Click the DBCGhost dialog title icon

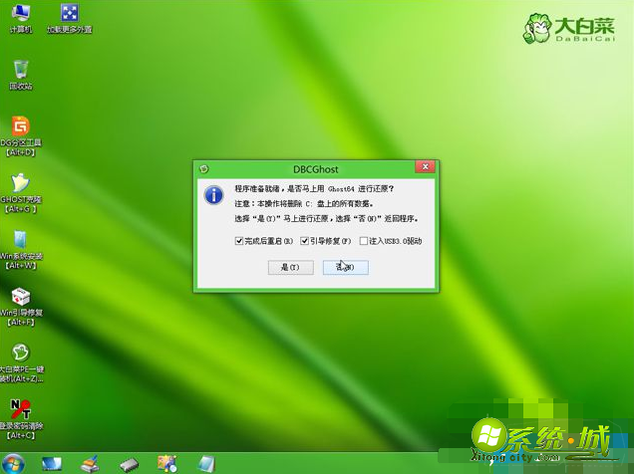[x=204, y=168]
